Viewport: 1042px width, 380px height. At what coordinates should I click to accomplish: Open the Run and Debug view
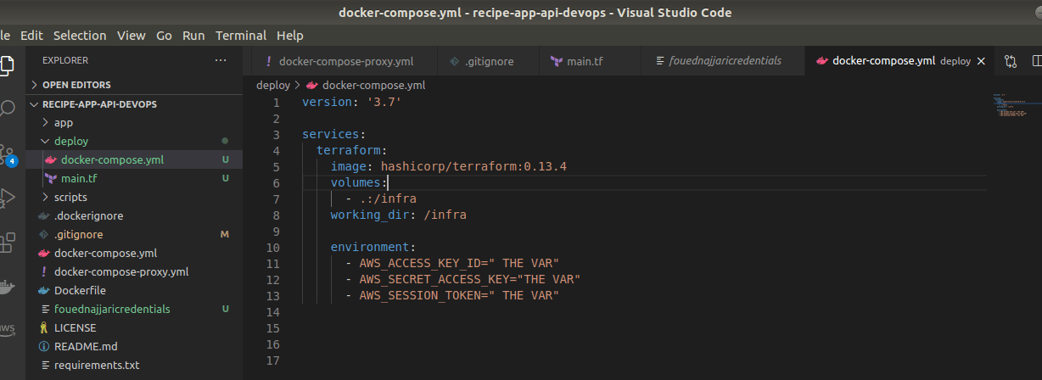(x=7, y=198)
